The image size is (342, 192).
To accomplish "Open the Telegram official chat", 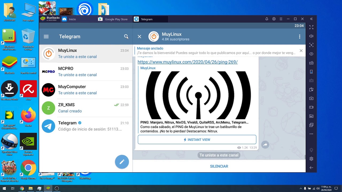I will pos(86,126).
